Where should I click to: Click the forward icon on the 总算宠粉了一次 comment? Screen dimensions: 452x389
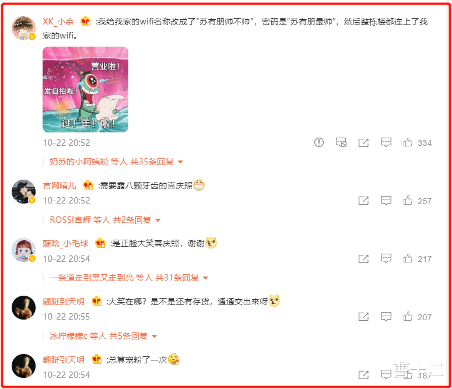pyautogui.click(x=363, y=375)
